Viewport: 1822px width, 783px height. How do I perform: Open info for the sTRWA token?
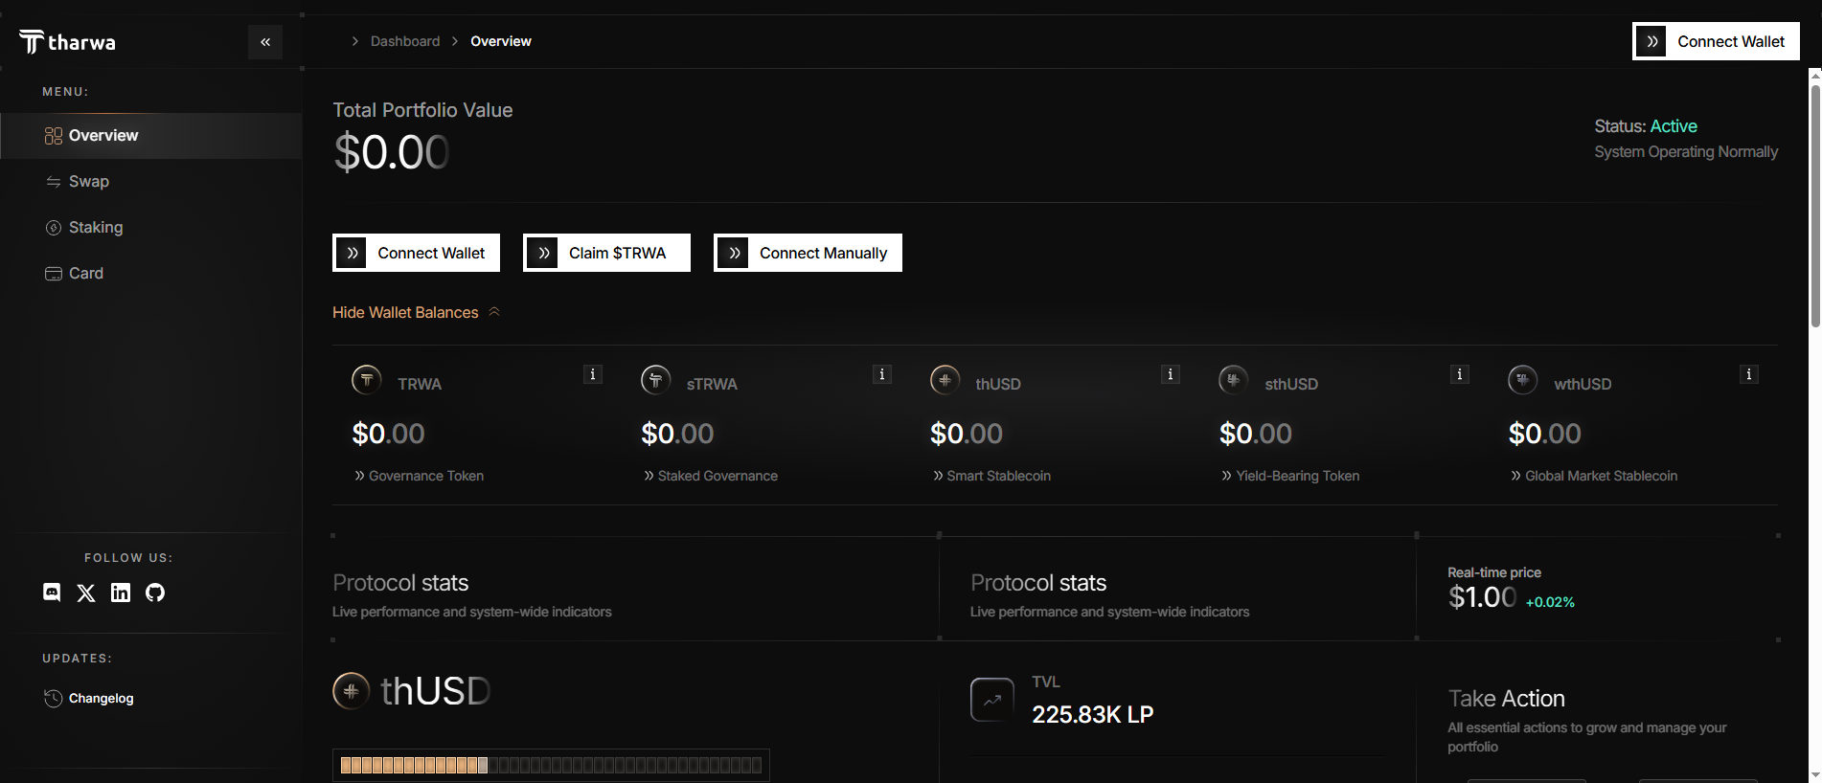click(x=882, y=374)
